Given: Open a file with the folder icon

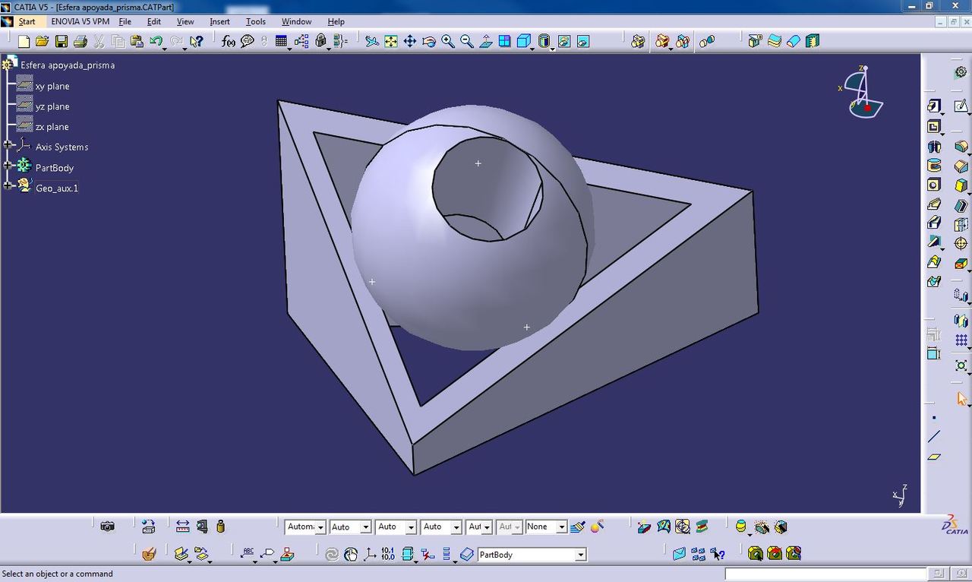Looking at the screenshot, I should pos(43,41).
